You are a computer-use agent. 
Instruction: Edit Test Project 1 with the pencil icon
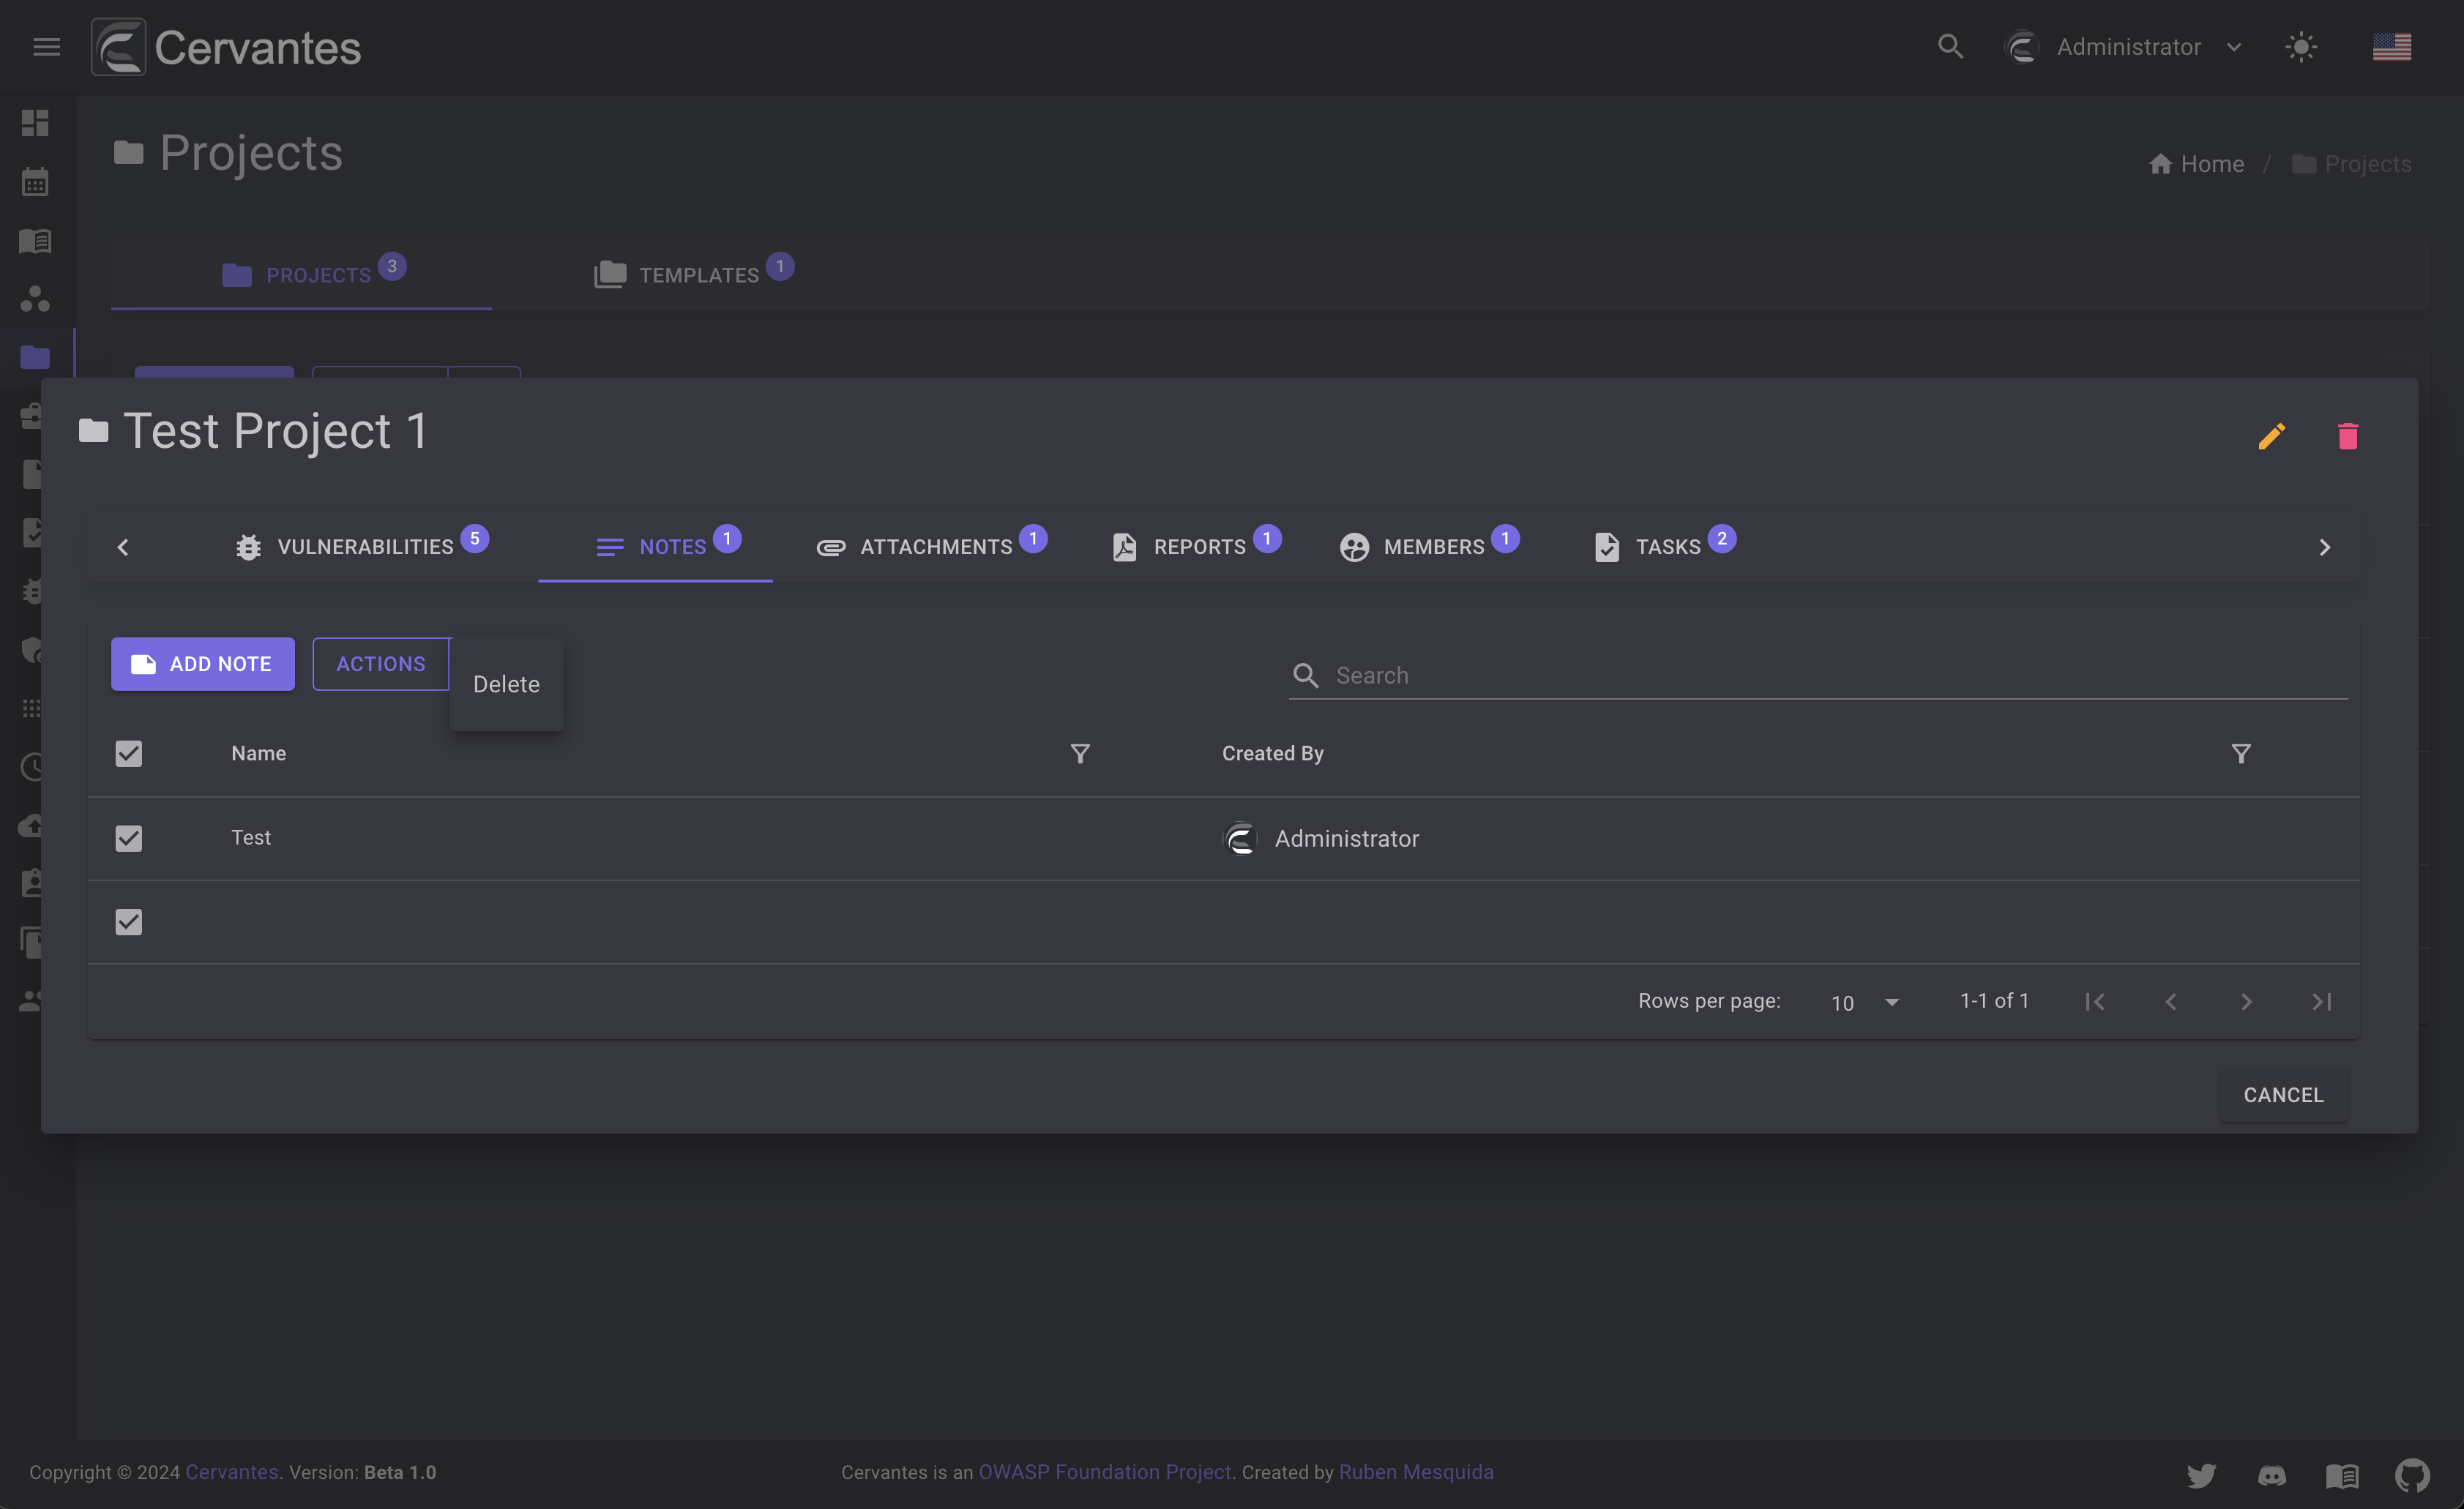click(2272, 436)
